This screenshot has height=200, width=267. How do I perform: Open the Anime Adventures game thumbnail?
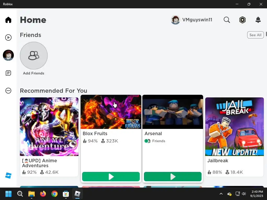(x=49, y=127)
